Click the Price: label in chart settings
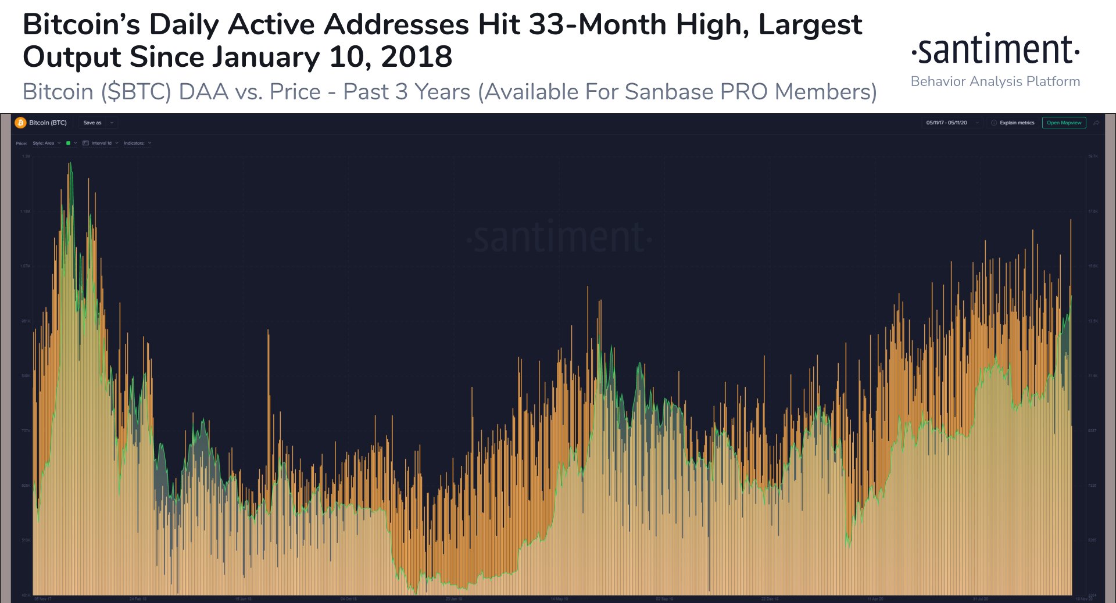 tap(22, 143)
